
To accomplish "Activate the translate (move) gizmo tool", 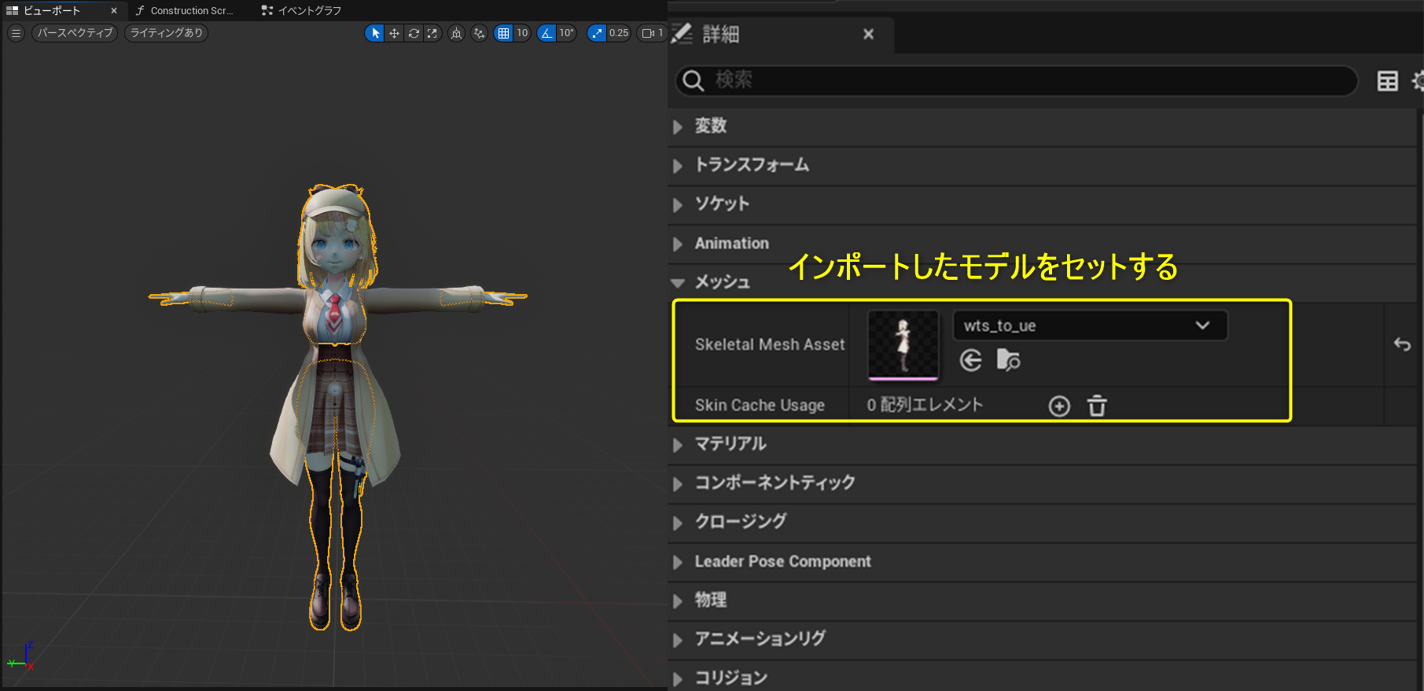I will (x=394, y=33).
